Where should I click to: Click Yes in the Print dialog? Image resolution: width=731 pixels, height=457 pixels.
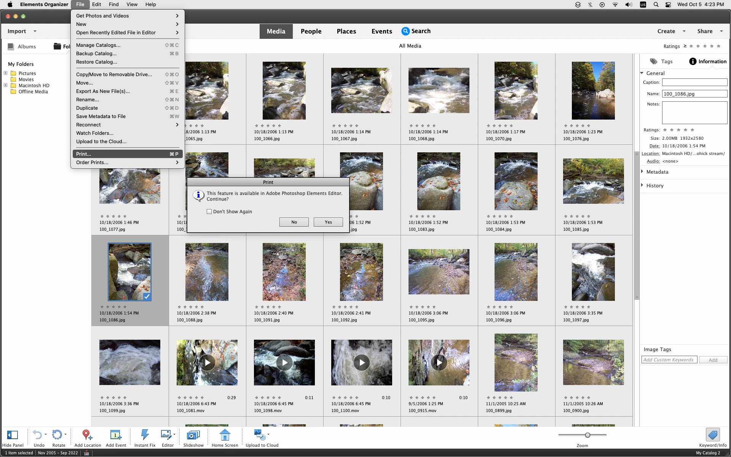pyautogui.click(x=328, y=222)
